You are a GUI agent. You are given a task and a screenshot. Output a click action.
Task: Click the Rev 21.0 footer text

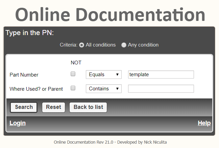click(110, 142)
